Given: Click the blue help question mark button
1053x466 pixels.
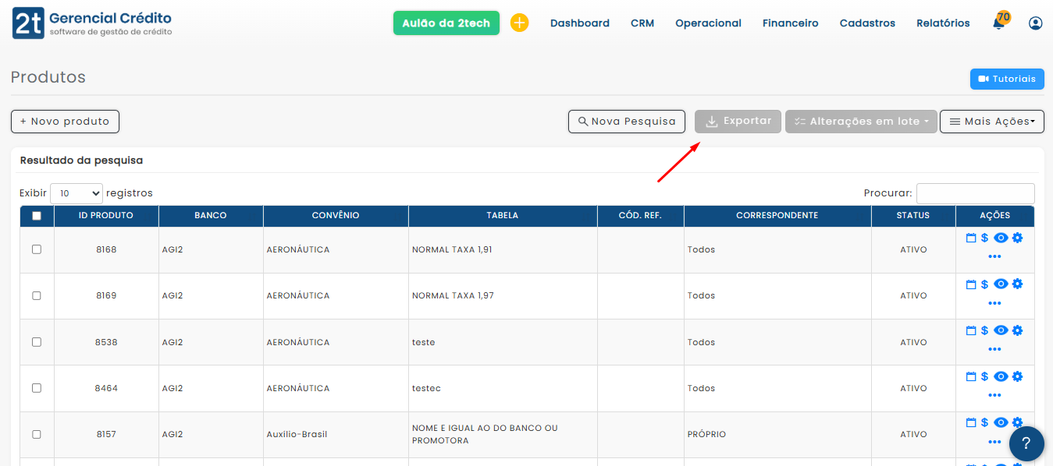Looking at the screenshot, I should 1026,443.
